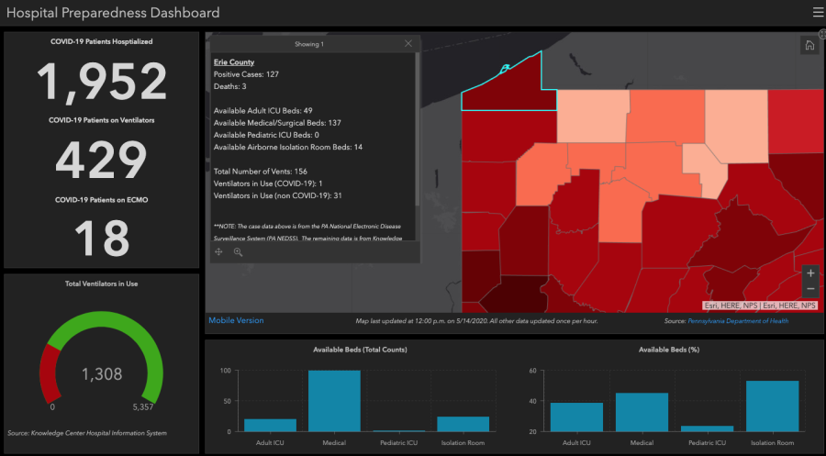The image size is (826, 456).
Task: Click the popup zoom-to magnifier icon
Action: pyautogui.click(x=238, y=252)
